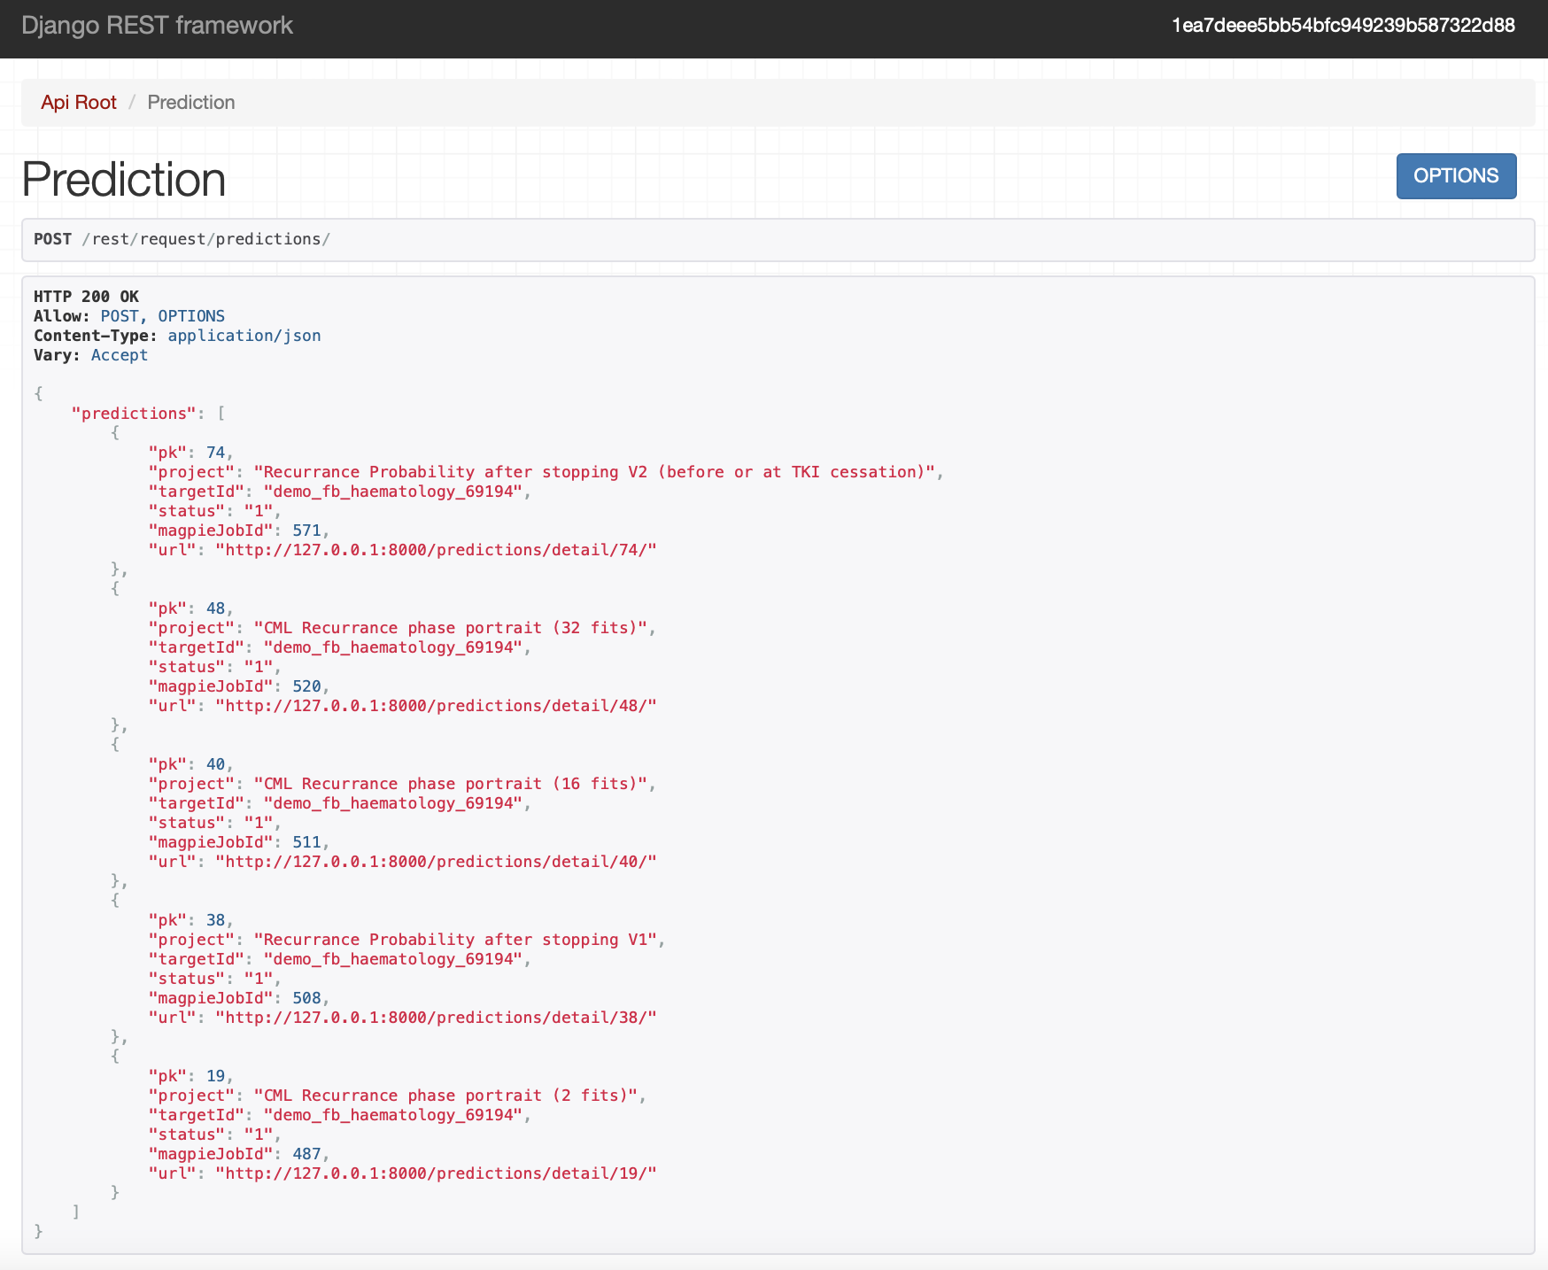Click URL ending predictions/detail/40/
Viewport: 1548px width, 1270px height.
click(x=437, y=862)
